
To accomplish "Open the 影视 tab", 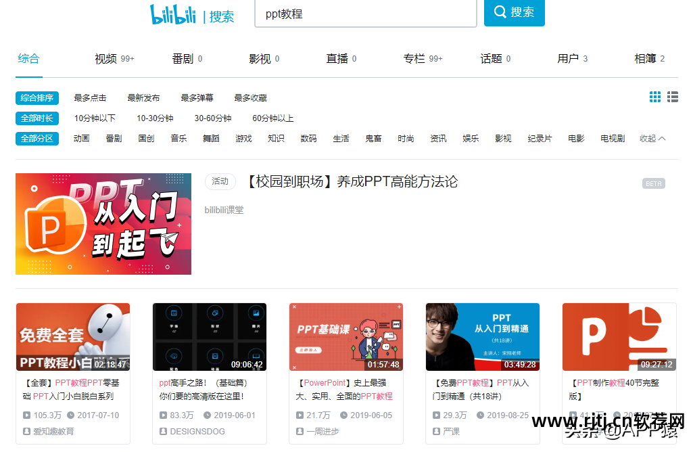I will pyautogui.click(x=264, y=59).
